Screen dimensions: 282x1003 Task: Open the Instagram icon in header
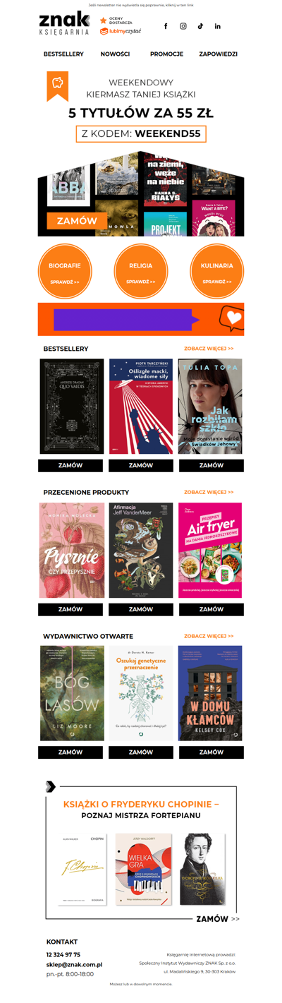pos(183,26)
